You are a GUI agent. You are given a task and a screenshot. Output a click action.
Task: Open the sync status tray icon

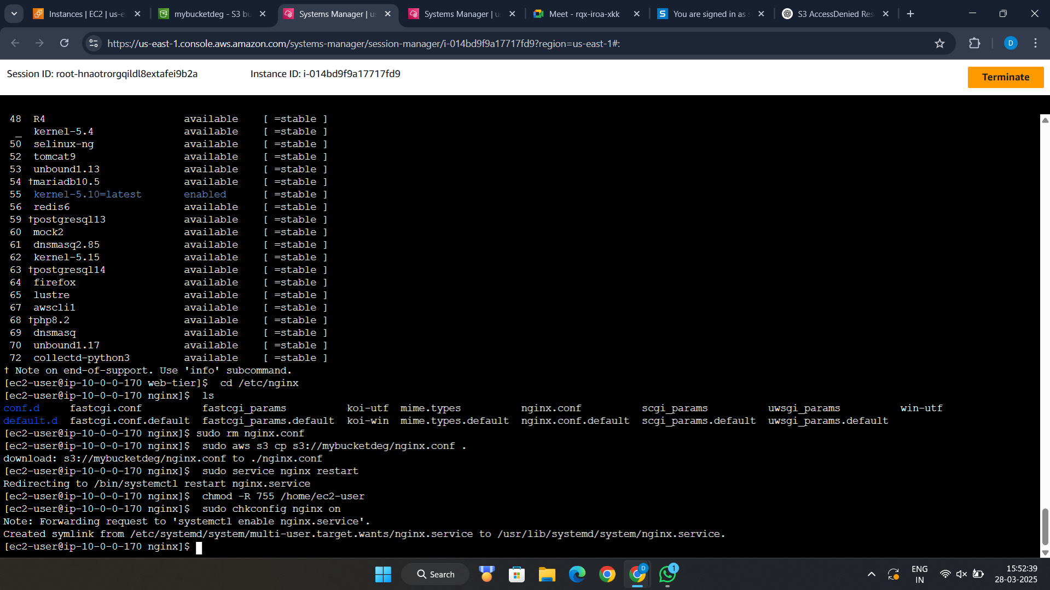(x=893, y=574)
